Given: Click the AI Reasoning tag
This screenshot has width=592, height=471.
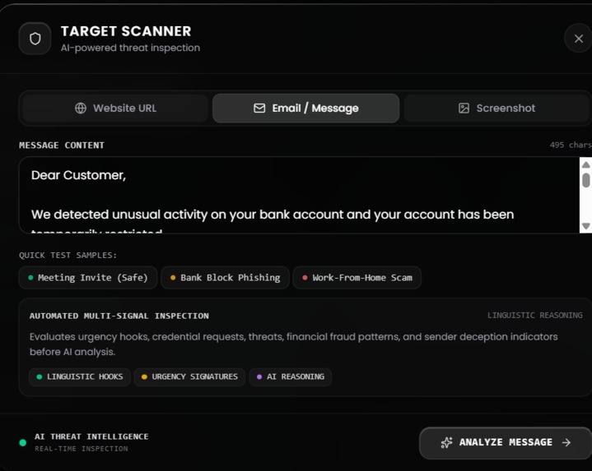Looking at the screenshot, I should (291, 376).
